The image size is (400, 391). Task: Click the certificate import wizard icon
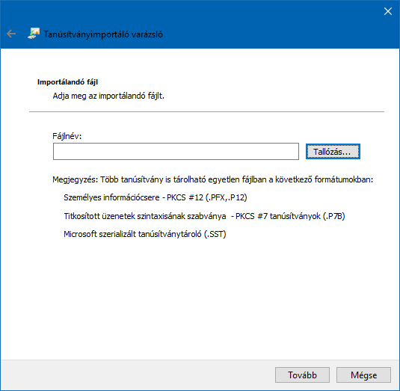pyautogui.click(x=34, y=34)
